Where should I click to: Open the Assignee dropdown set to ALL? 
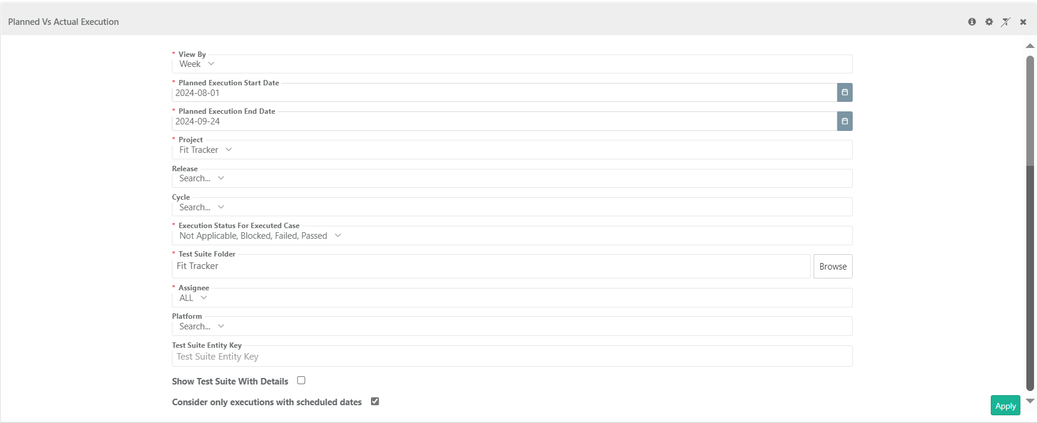pos(204,298)
